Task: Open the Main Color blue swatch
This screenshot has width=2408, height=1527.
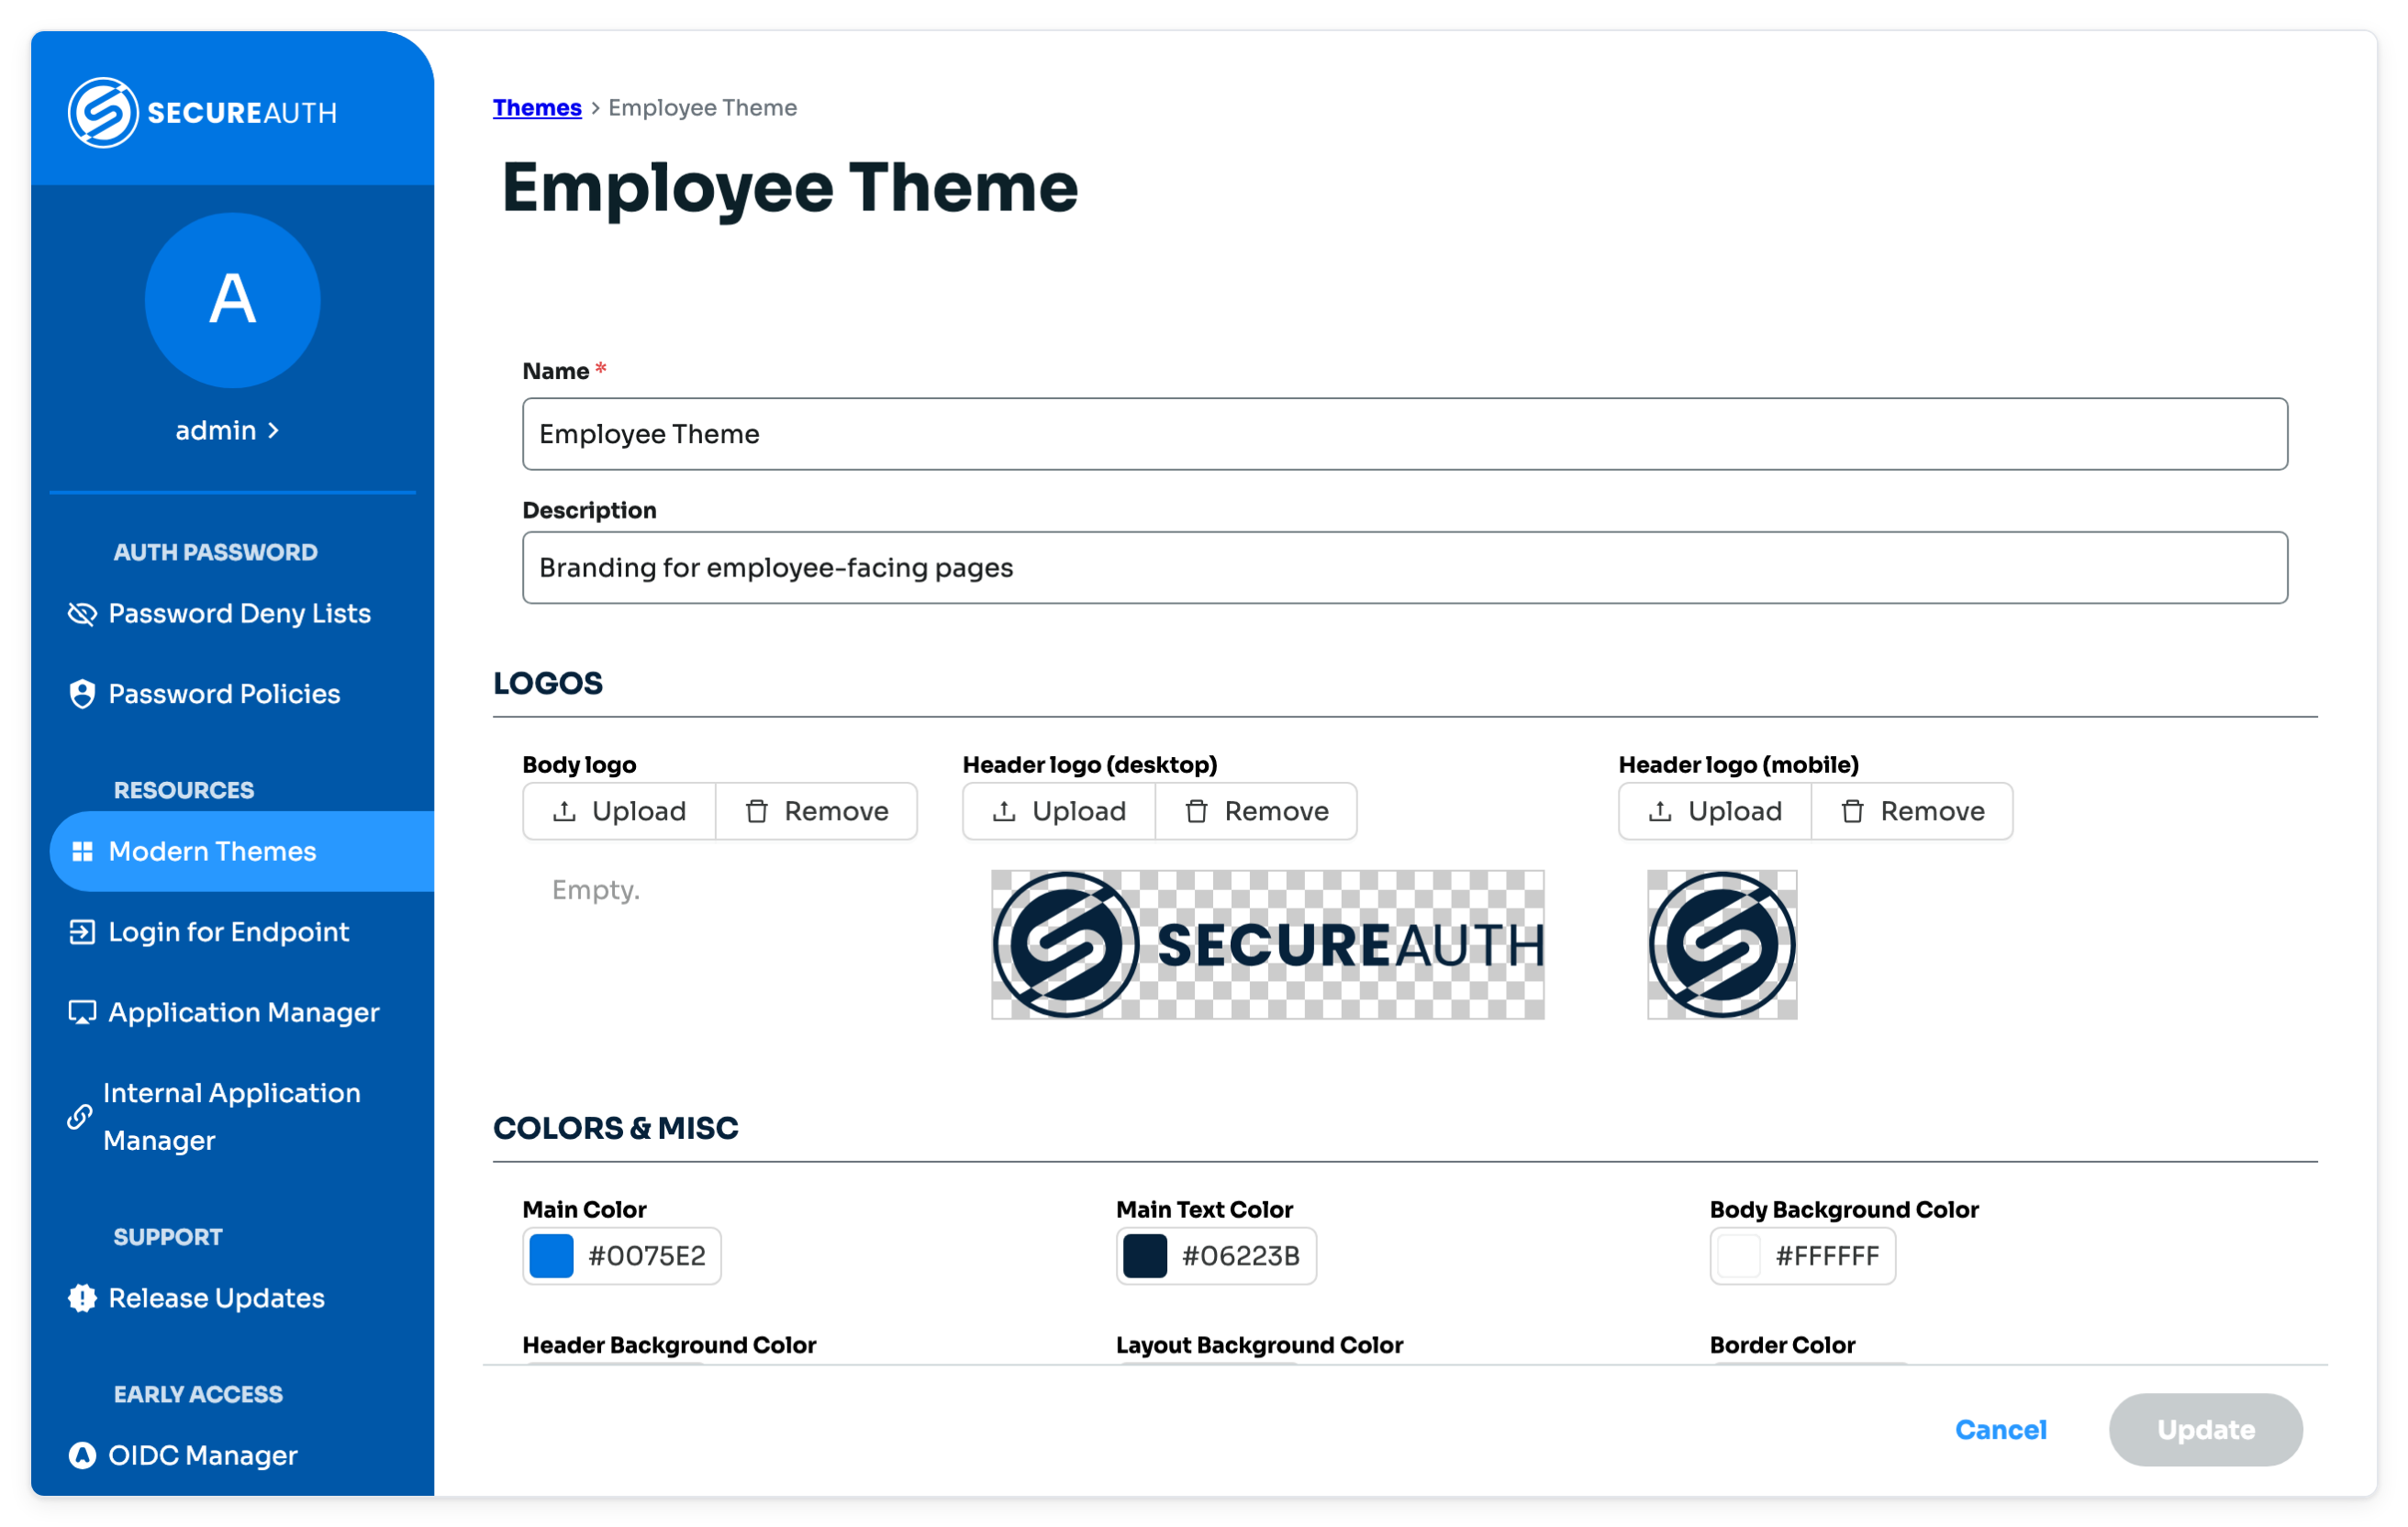Action: click(x=551, y=1257)
